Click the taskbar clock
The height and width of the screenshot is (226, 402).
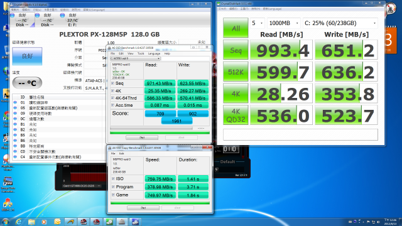pos(390,222)
